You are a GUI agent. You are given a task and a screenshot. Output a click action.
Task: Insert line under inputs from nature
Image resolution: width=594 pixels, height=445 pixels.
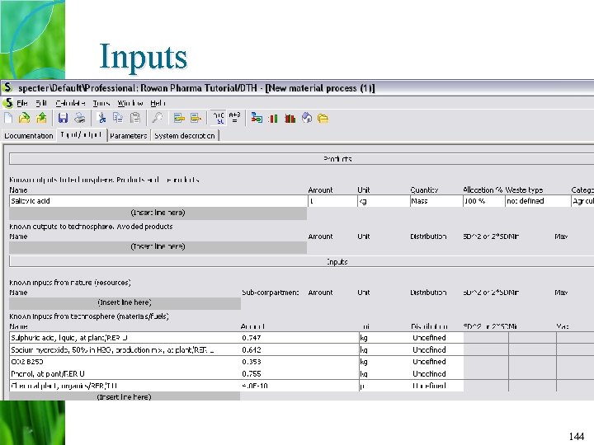[125, 302]
